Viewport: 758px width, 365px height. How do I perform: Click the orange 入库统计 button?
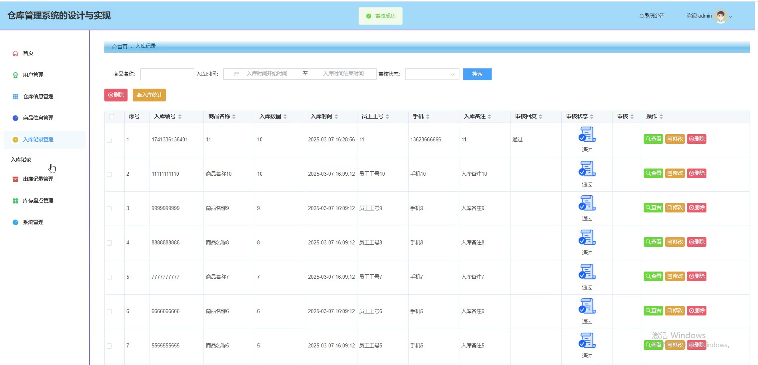coord(149,95)
